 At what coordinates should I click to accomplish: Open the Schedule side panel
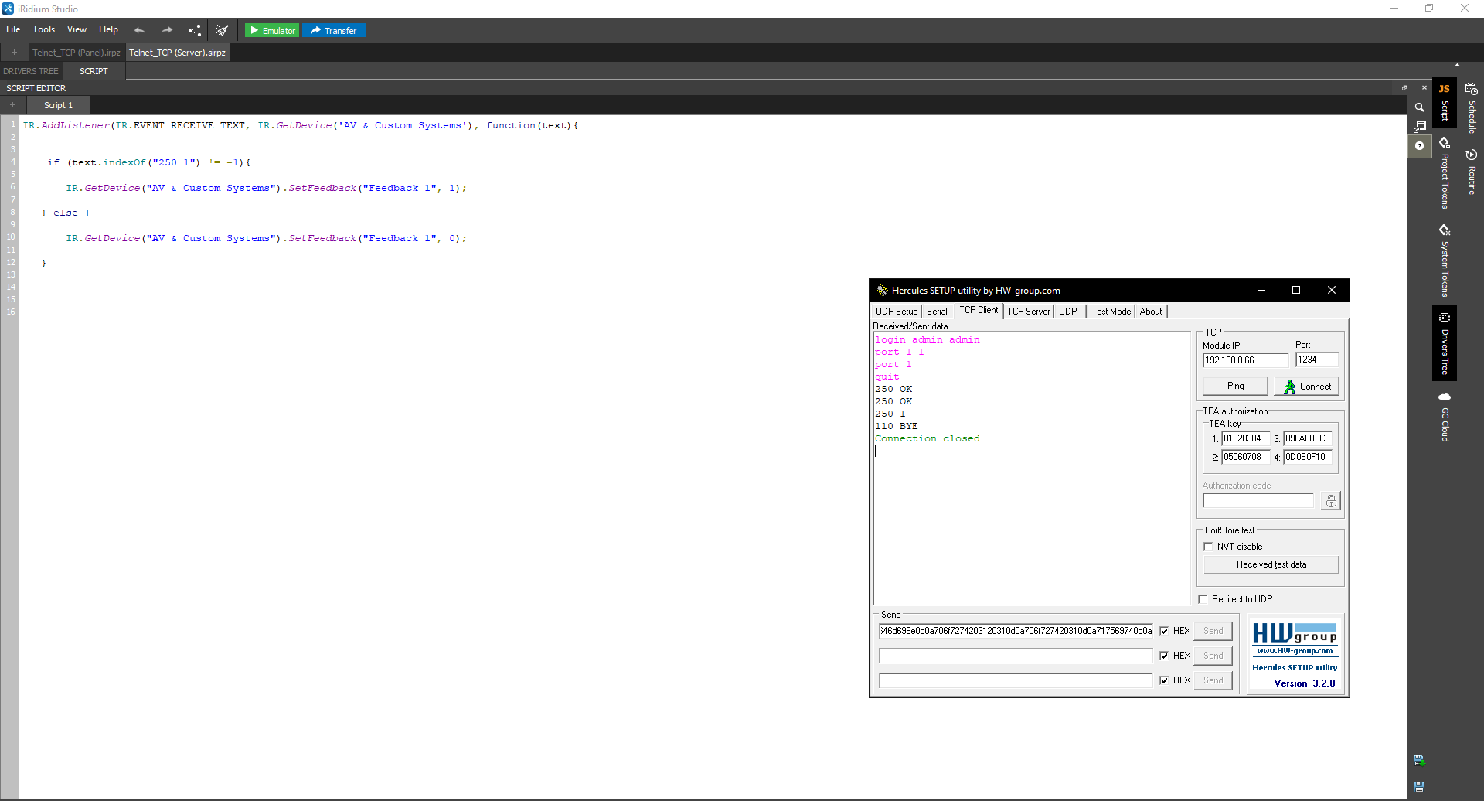[x=1471, y=108]
